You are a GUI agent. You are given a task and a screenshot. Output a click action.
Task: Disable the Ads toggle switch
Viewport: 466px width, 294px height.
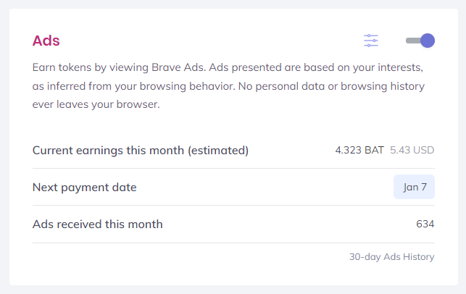[420, 41]
